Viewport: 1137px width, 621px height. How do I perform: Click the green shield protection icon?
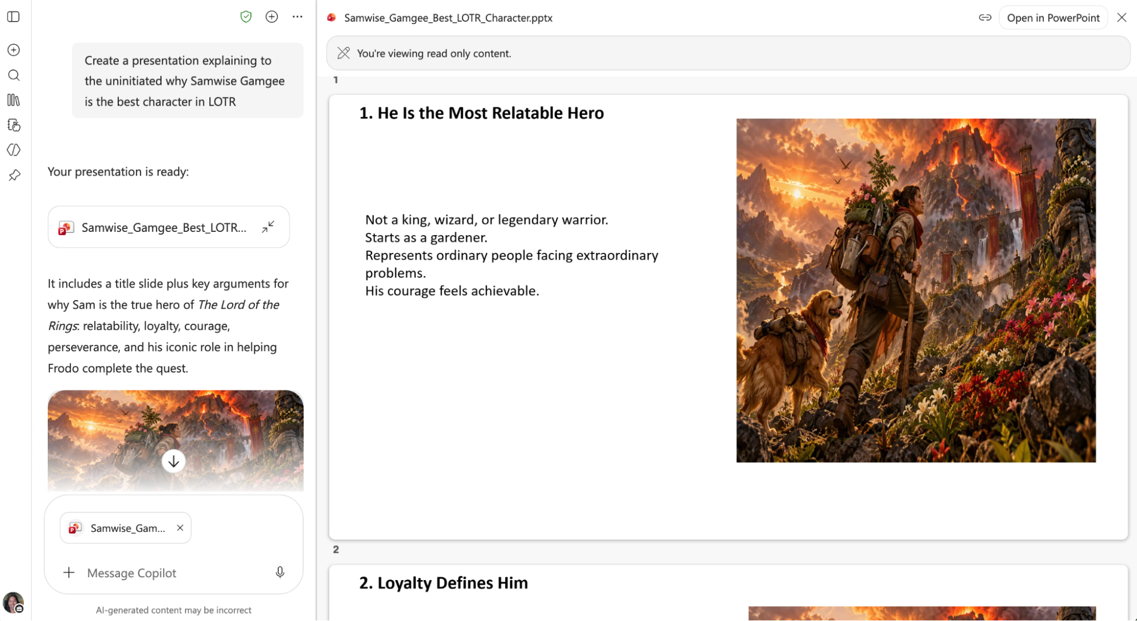pyautogui.click(x=246, y=17)
